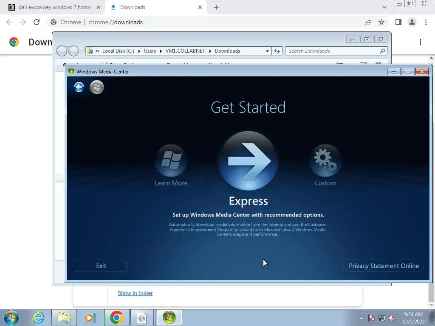Click Downloads breadcrumb in Explorer path

228,51
